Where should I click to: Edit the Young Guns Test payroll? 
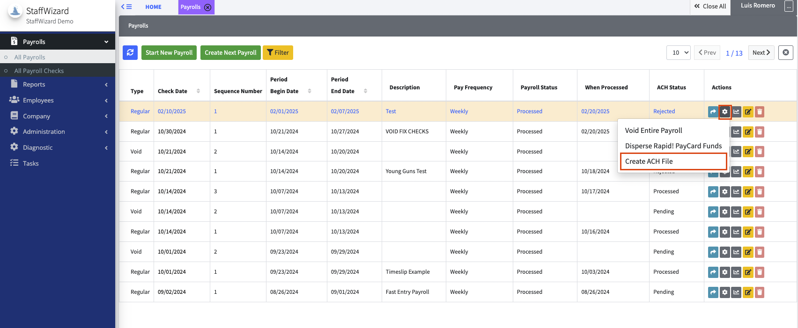click(748, 171)
